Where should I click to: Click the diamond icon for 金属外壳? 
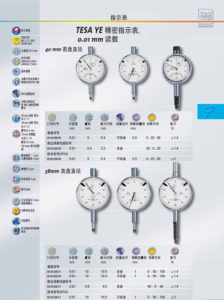(16, 82)
